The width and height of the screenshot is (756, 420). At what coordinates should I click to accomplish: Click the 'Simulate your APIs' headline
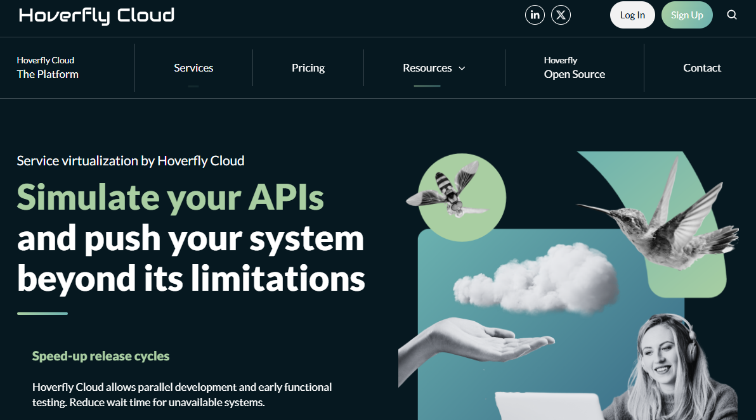[170, 198]
